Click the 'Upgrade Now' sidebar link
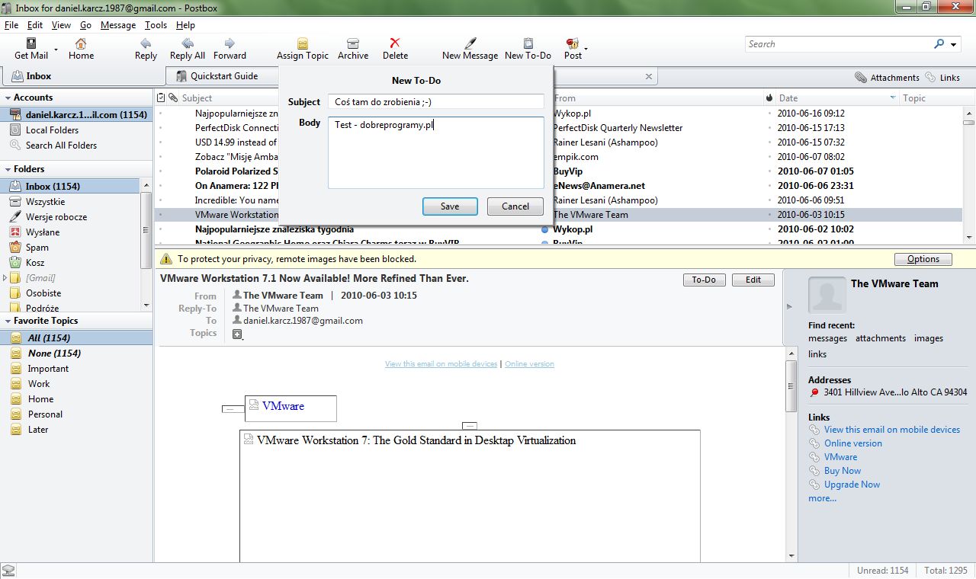 (852, 485)
